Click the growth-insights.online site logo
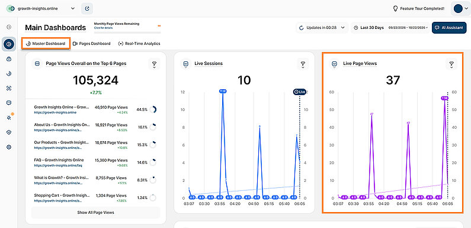This screenshot has height=228, width=471. (11, 9)
